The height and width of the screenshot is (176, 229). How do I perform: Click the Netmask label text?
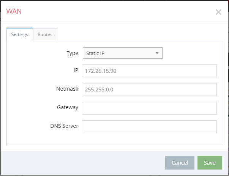coord(67,89)
